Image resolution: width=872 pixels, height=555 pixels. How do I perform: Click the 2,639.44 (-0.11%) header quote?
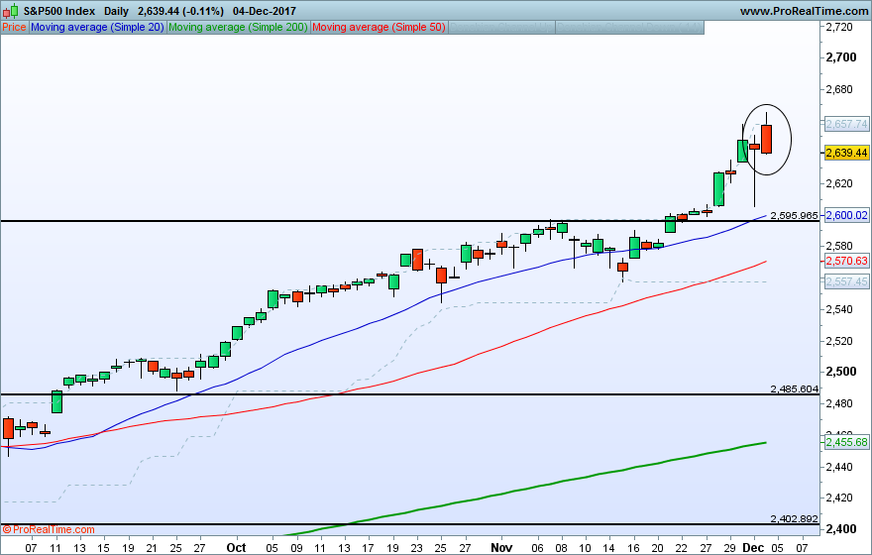pyautogui.click(x=180, y=11)
